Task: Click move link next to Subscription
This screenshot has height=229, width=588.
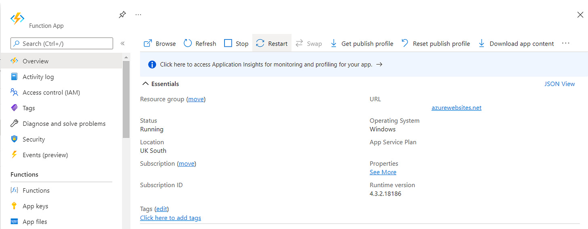Action: (x=187, y=164)
